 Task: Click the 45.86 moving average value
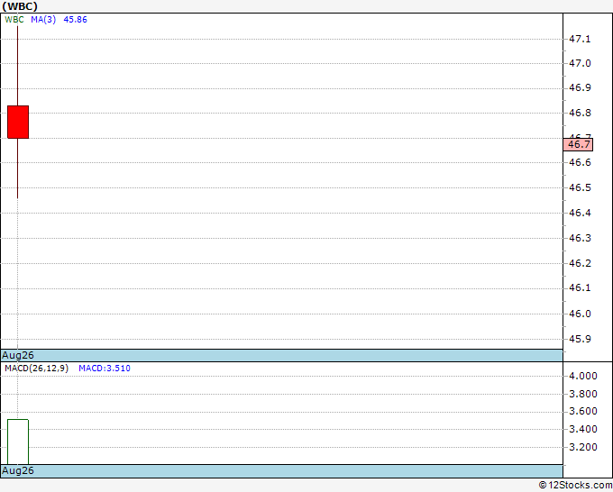pos(75,20)
